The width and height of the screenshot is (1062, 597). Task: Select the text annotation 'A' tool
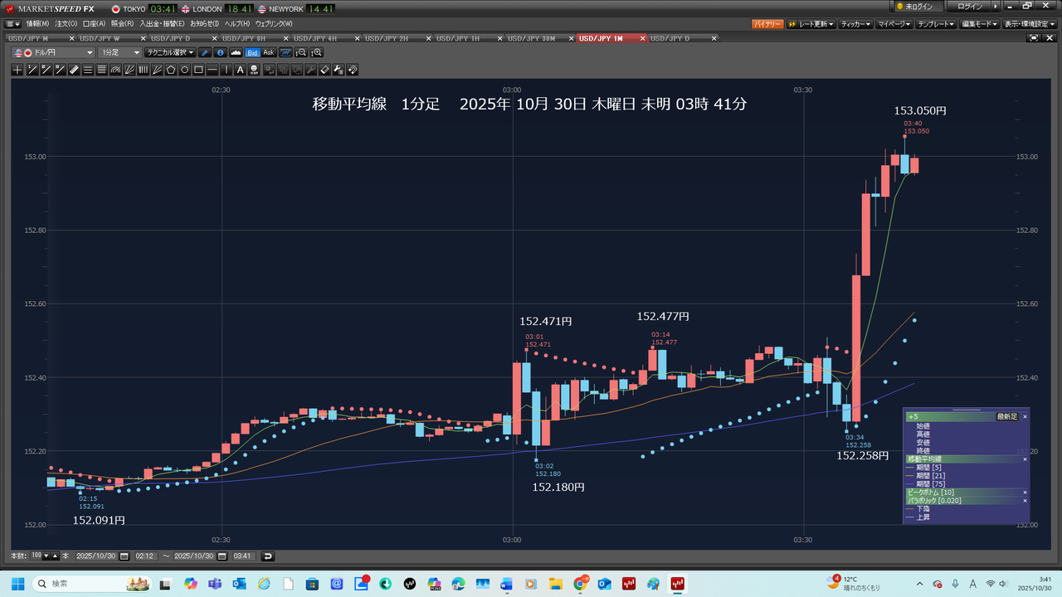click(241, 70)
